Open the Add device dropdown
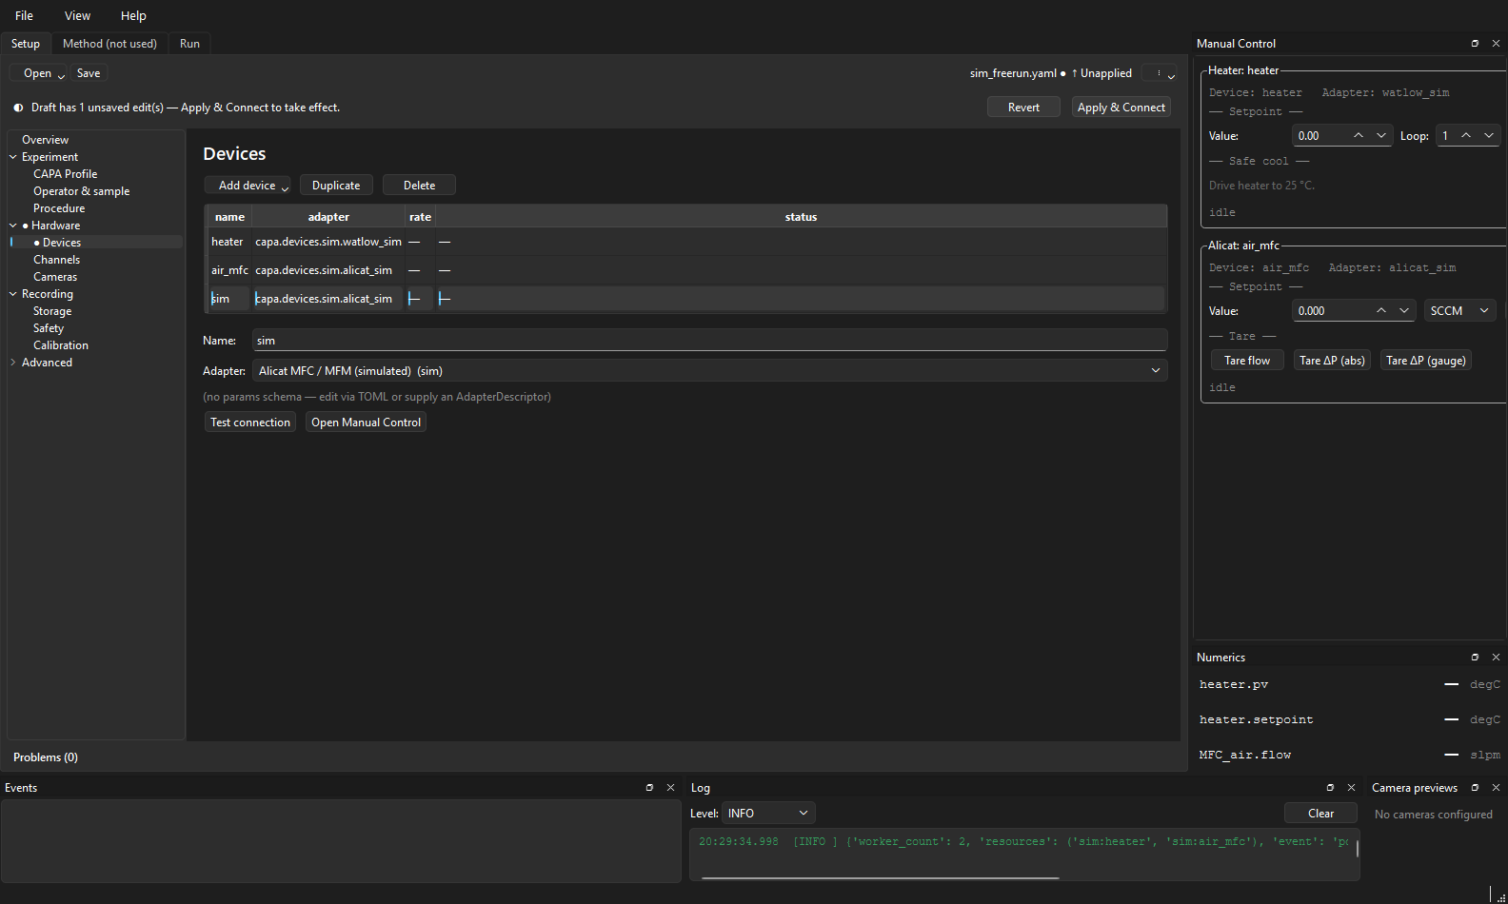The width and height of the screenshot is (1508, 904). (x=248, y=186)
